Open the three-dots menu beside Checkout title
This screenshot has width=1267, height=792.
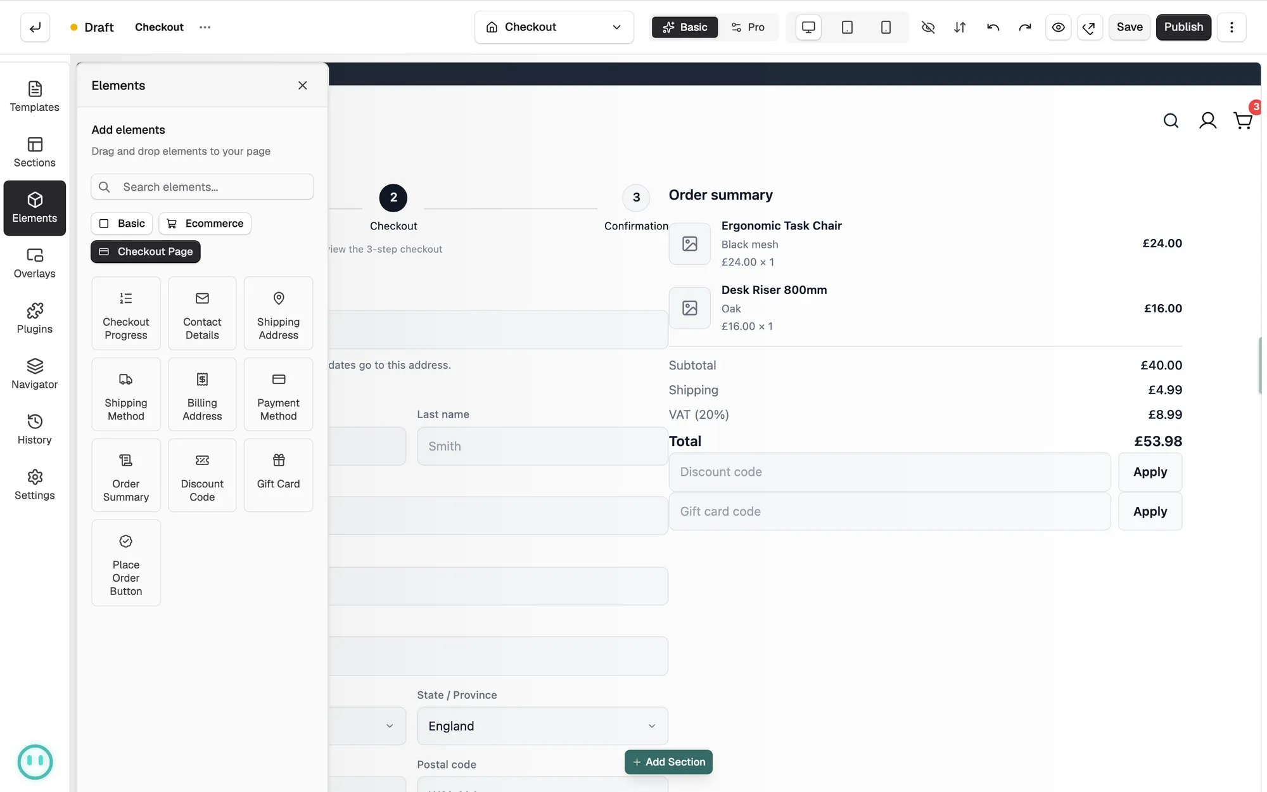(x=205, y=27)
